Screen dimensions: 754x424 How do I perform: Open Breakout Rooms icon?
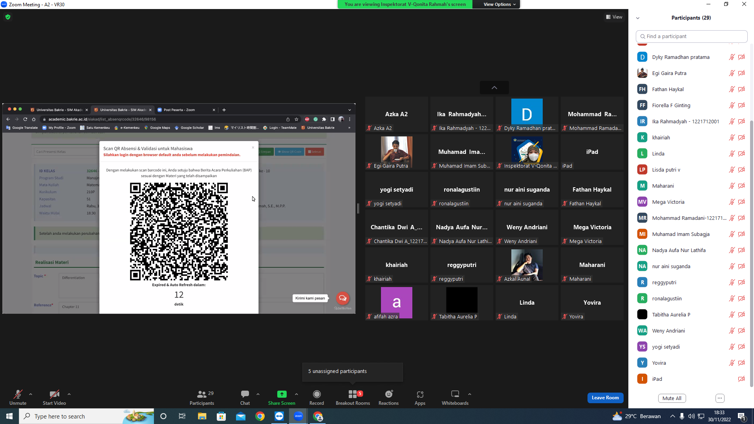coord(353,394)
